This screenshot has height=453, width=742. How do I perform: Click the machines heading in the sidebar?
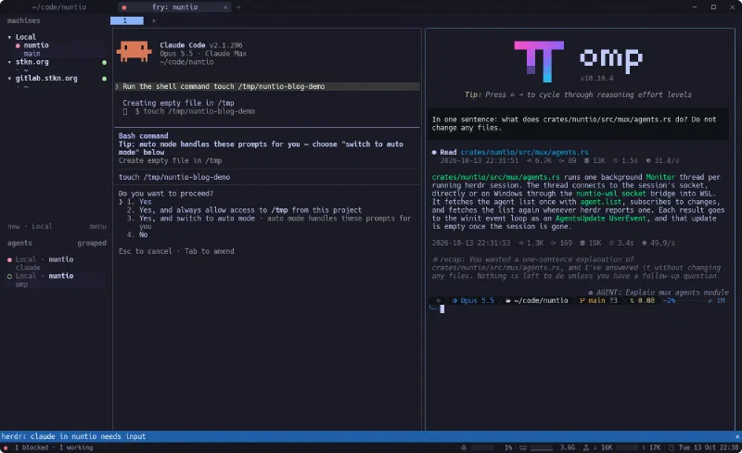click(24, 20)
